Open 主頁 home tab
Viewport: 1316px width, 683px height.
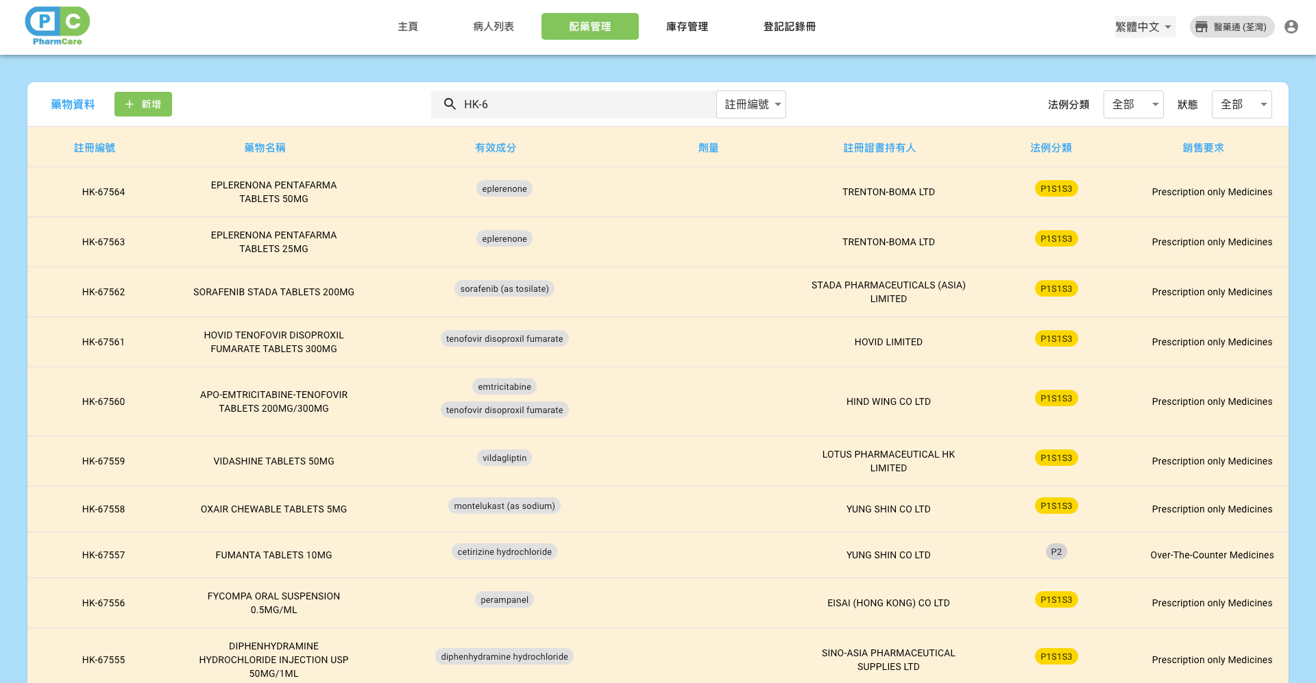(408, 27)
